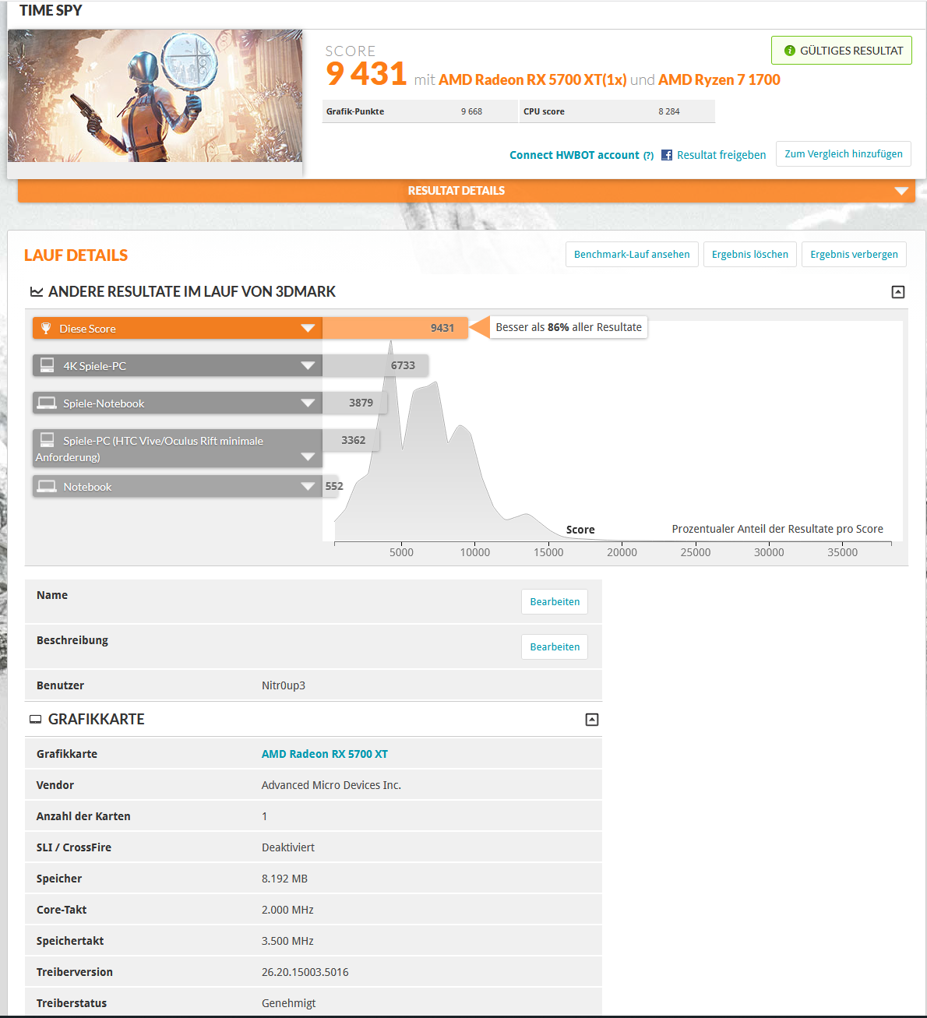Click Zum Vergleich hinzufügen button
This screenshot has width=927, height=1018.
pos(844,154)
